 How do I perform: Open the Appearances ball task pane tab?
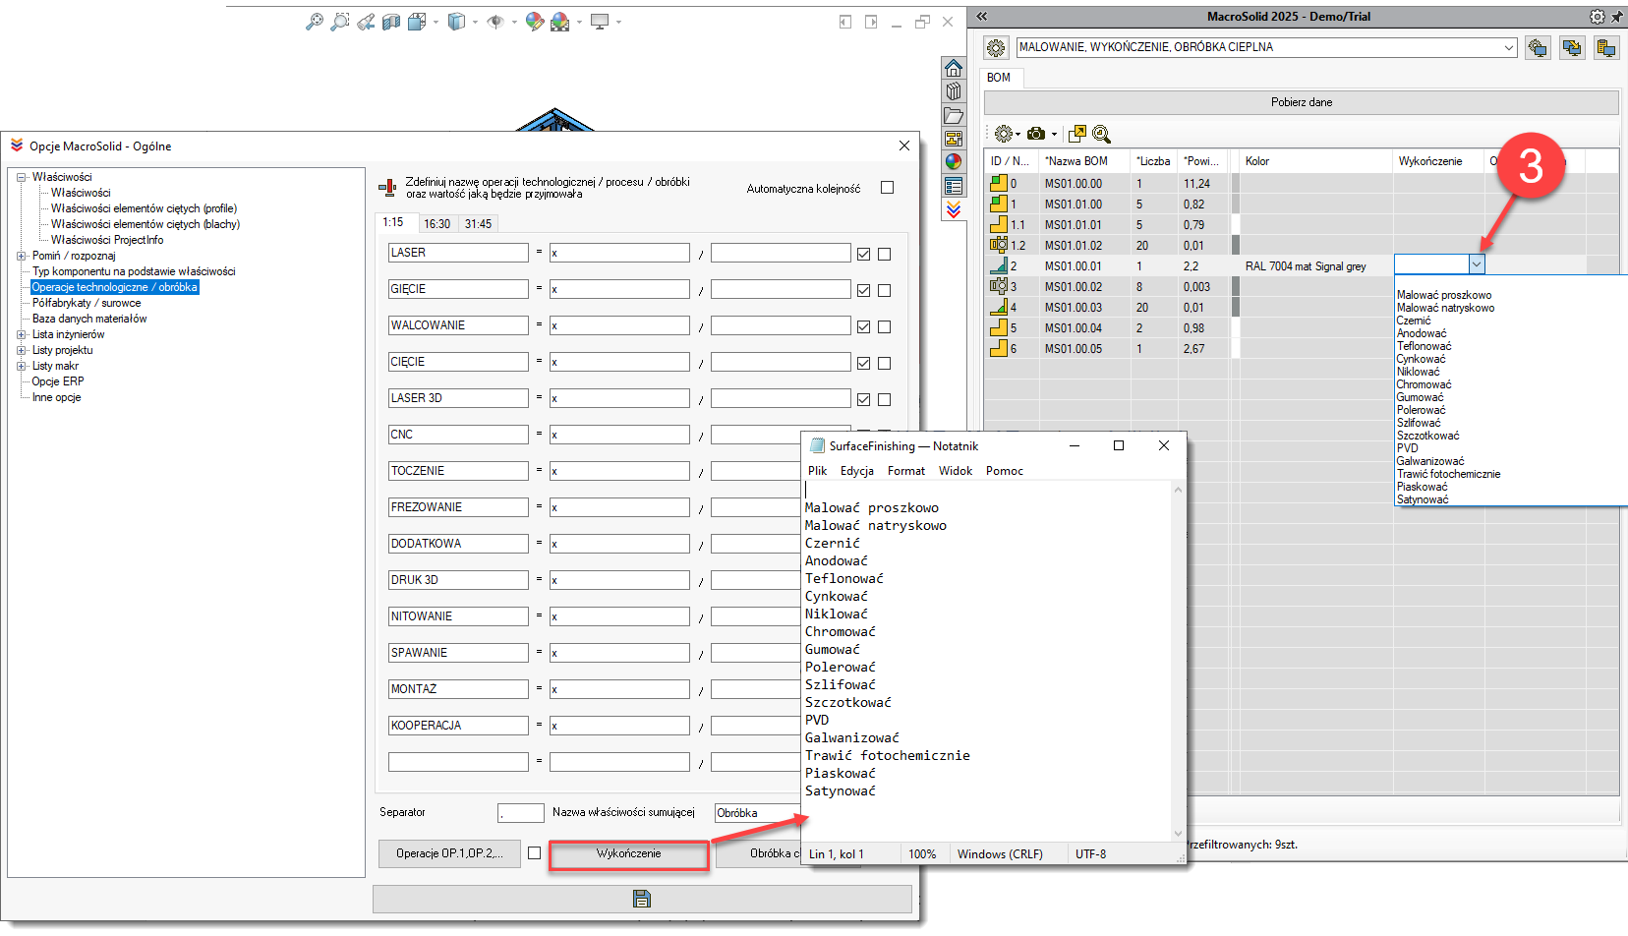pyautogui.click(x=954, y=162)
